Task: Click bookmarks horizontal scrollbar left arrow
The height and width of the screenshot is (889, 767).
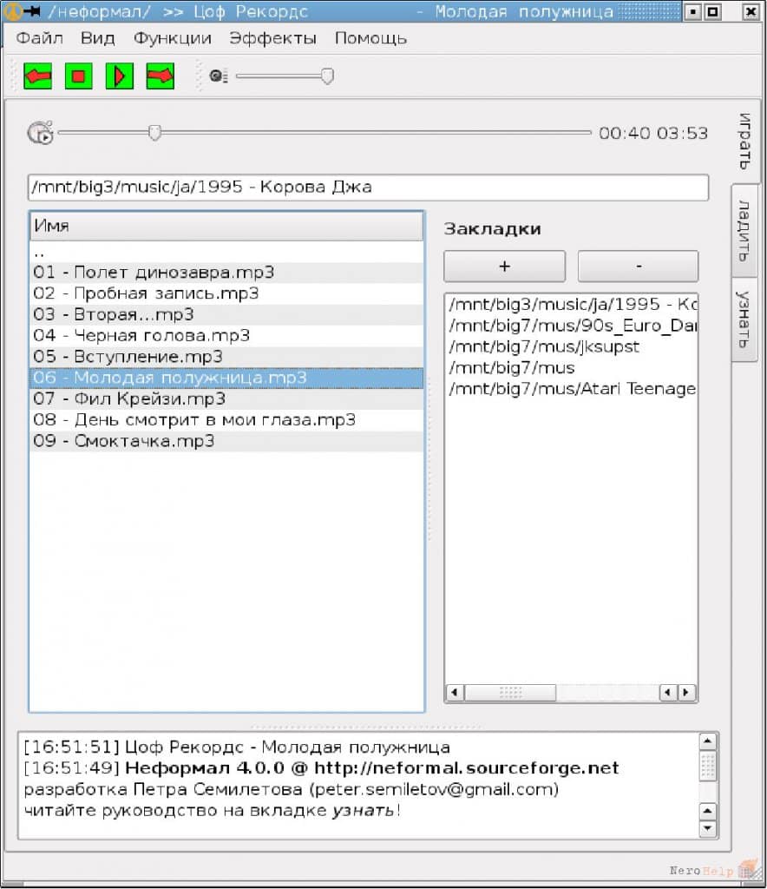Action: click(x=455, y=692)
